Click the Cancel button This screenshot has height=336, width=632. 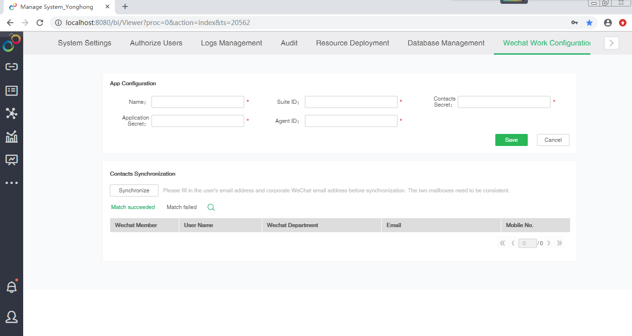[x=553, y=140]
